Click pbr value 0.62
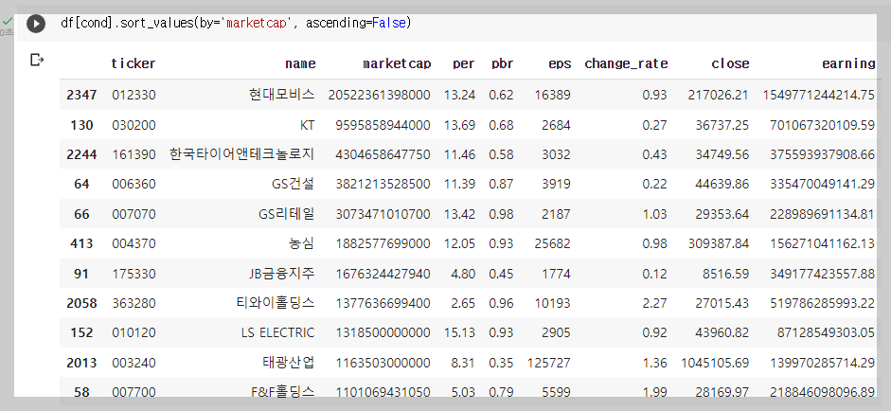Viewport: 891px width, 411px height. pos(501,95)
